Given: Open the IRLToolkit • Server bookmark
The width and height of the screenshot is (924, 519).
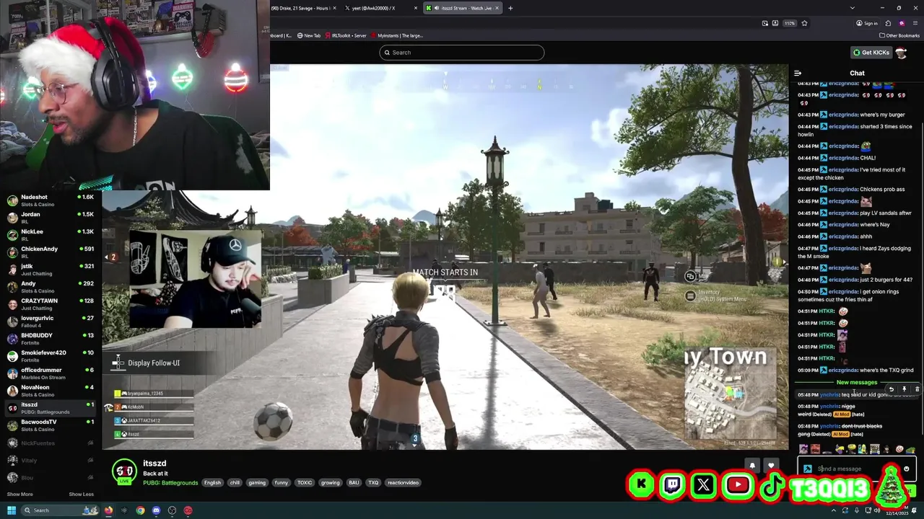Looking at the screenshot, I should pos(346,35).
